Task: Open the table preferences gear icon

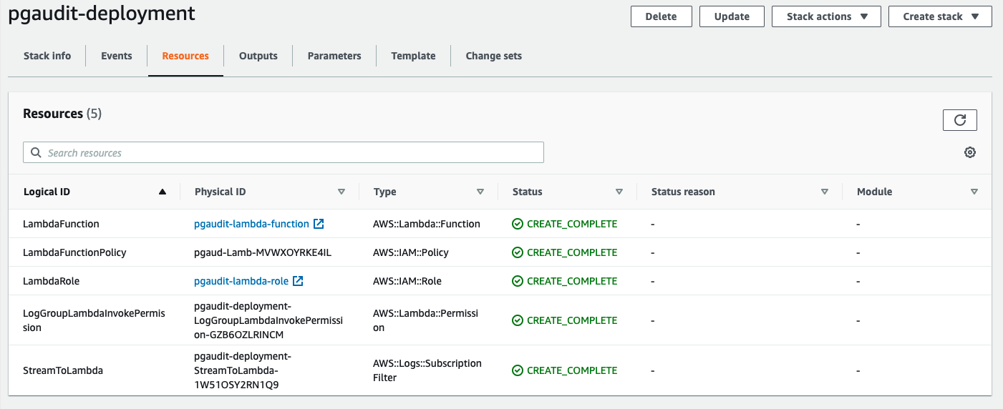Action: 970,152
